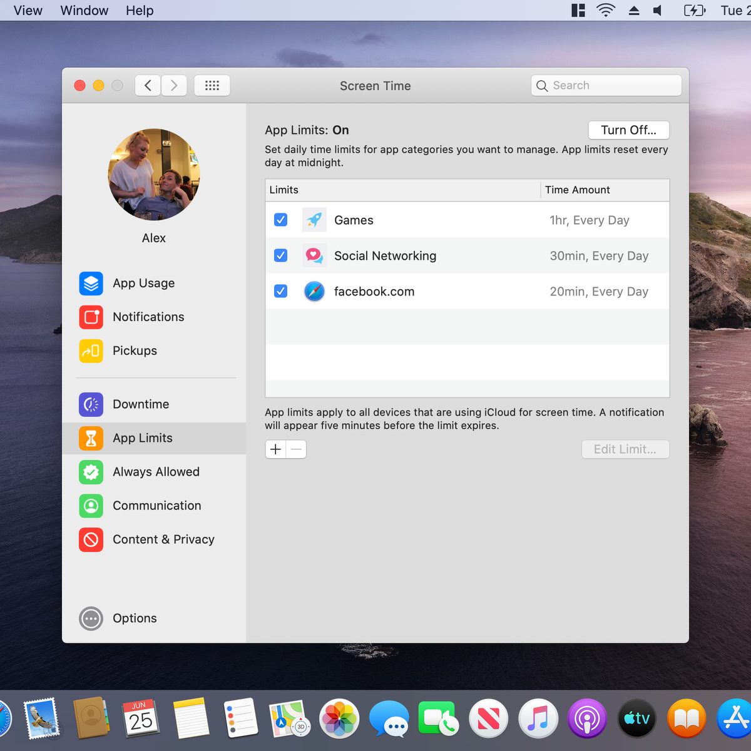Image resolution: width=751 pixels, height=751 pixels.
Task: Select the '30min, Every Day' value
Action: coord(599,256)
